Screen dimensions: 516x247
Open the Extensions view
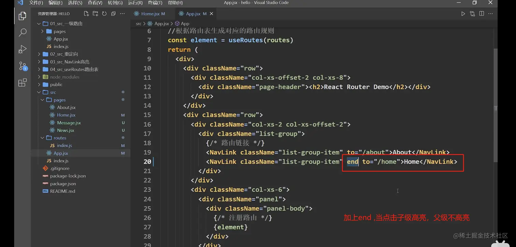click(23, 82)
